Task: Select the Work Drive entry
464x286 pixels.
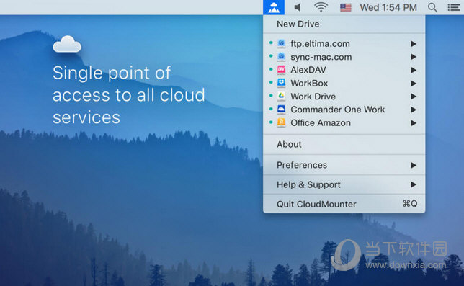Action: (344, 96)
